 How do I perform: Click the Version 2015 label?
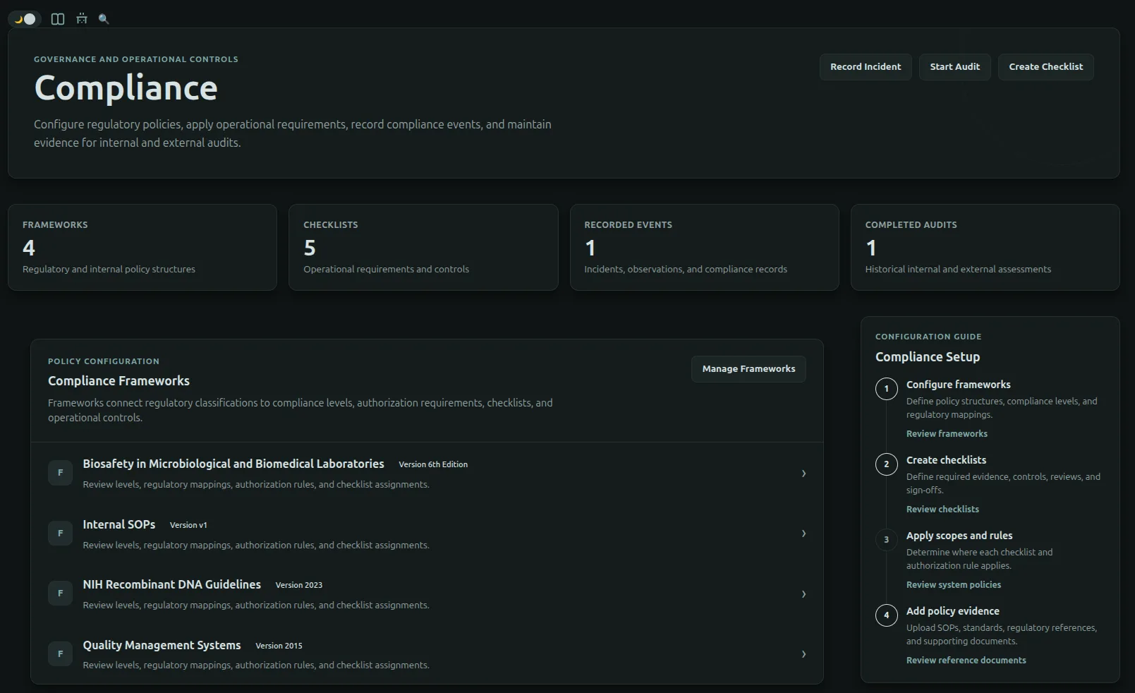[x=279, y=646]
